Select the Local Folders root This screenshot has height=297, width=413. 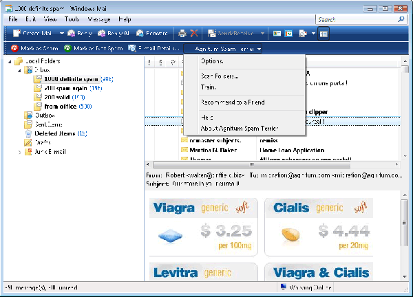pos(37,61)
